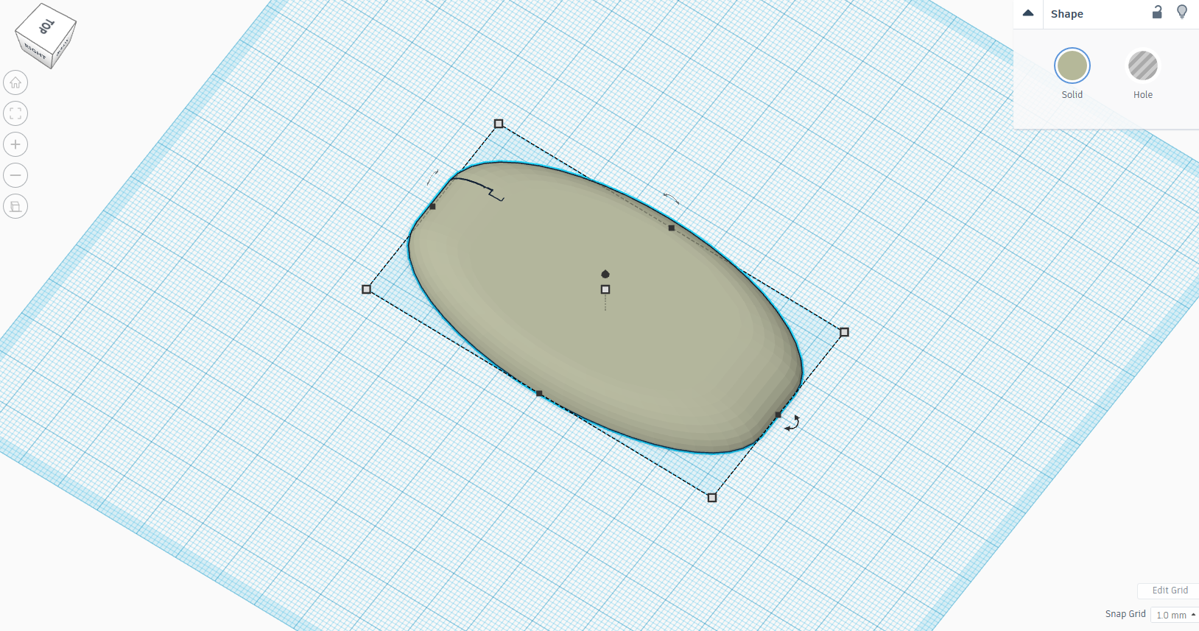Click the topmost white corner resize handle
1199x631 pixels.
coord(499,124)
